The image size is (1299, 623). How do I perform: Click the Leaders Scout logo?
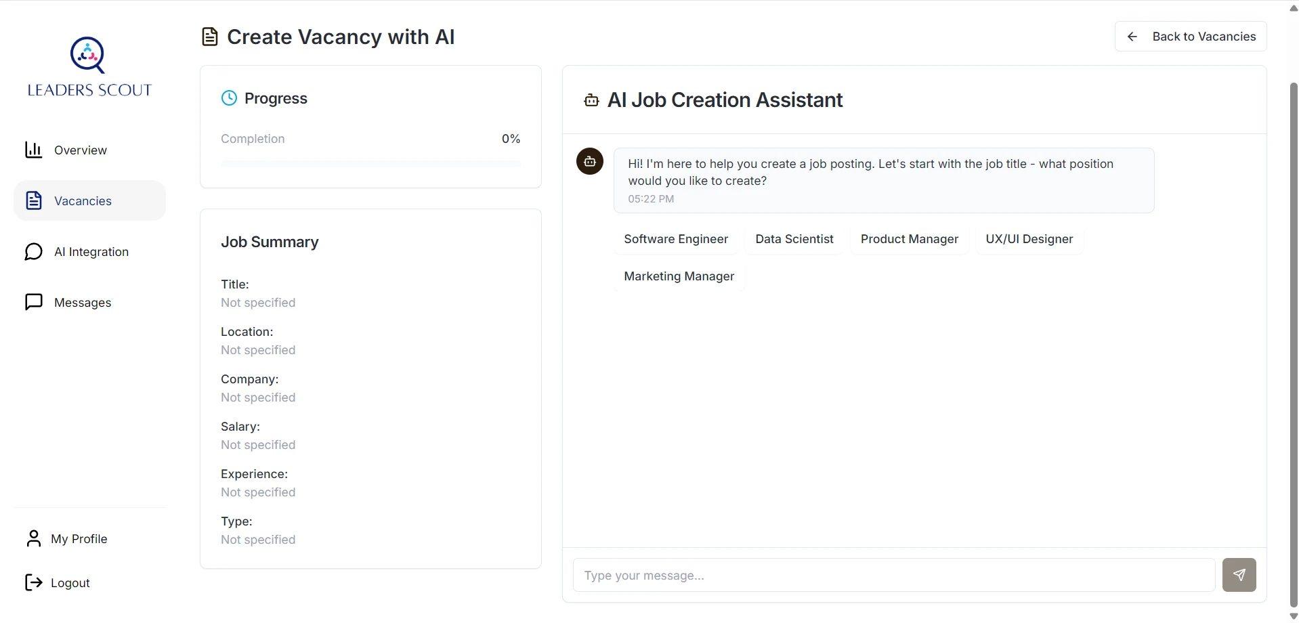point(89,67)
